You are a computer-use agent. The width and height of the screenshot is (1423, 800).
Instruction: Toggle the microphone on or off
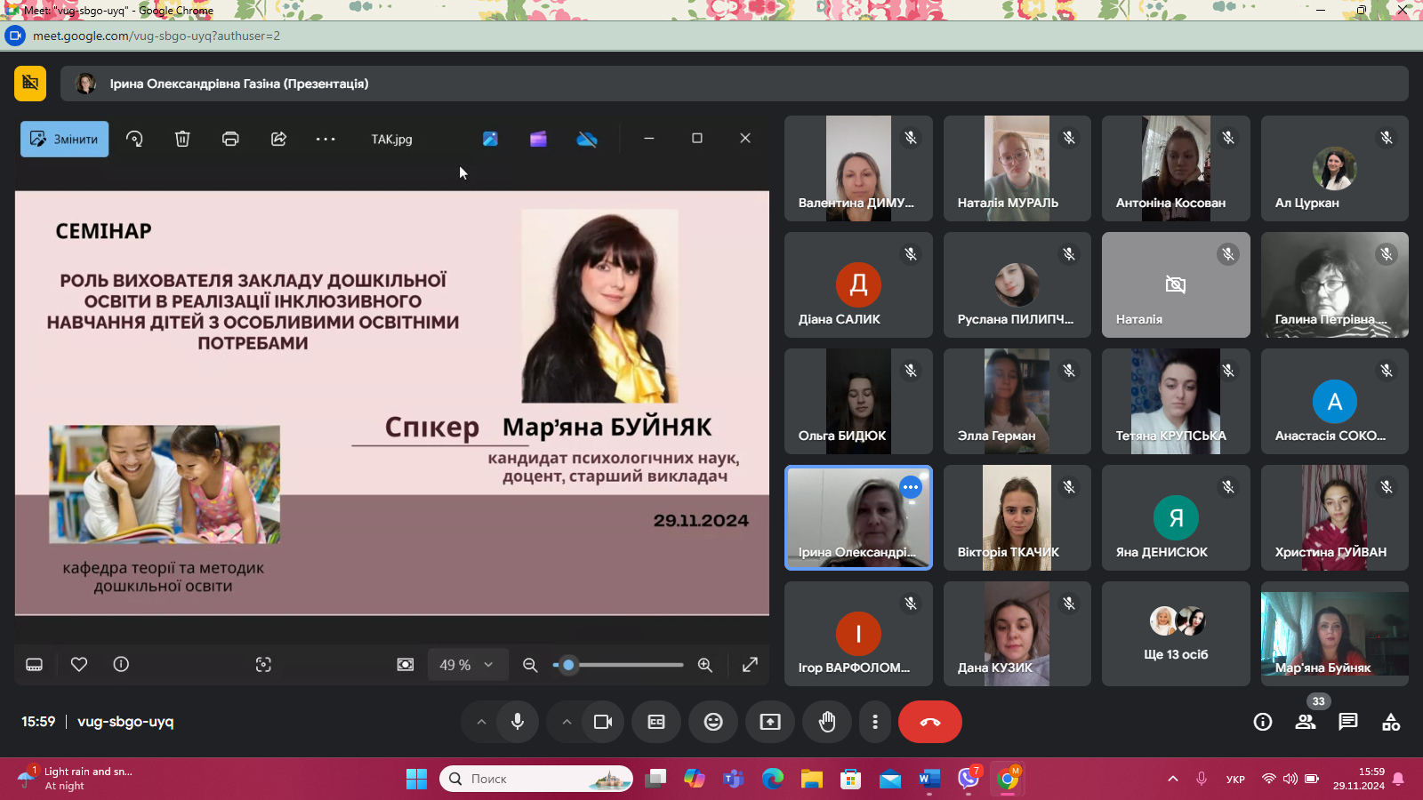tap(518, 722)
